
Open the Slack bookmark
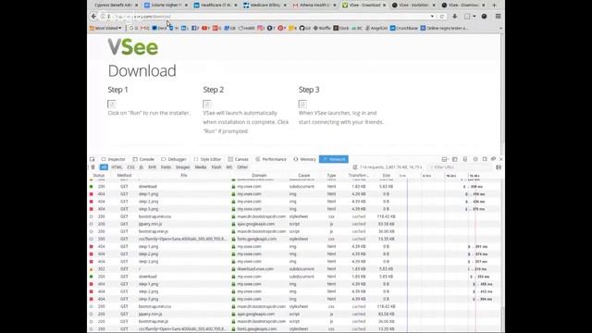pyautogui.click(x=341, y=28)
